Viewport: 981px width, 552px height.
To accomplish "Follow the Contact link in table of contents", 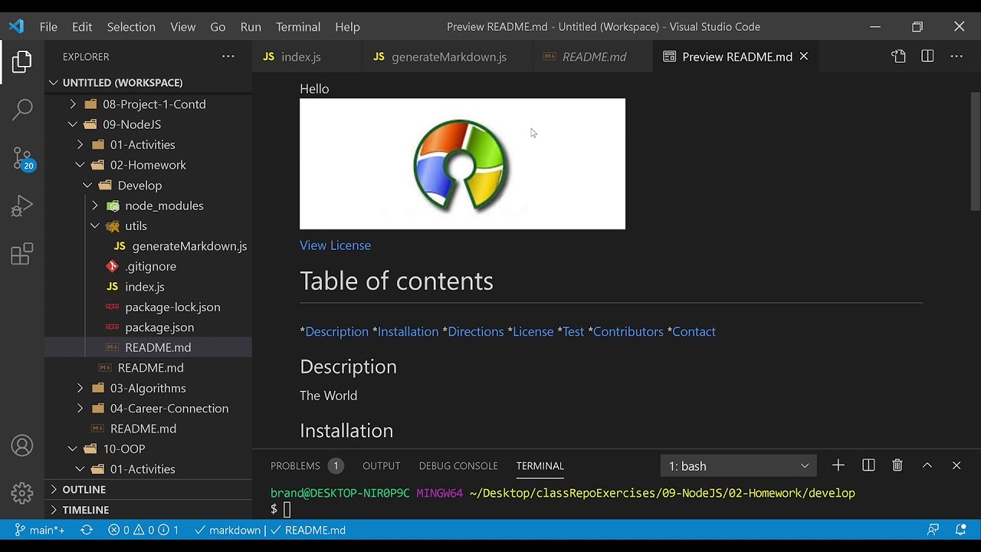I will pyautogui.click(x=694, y=331).
